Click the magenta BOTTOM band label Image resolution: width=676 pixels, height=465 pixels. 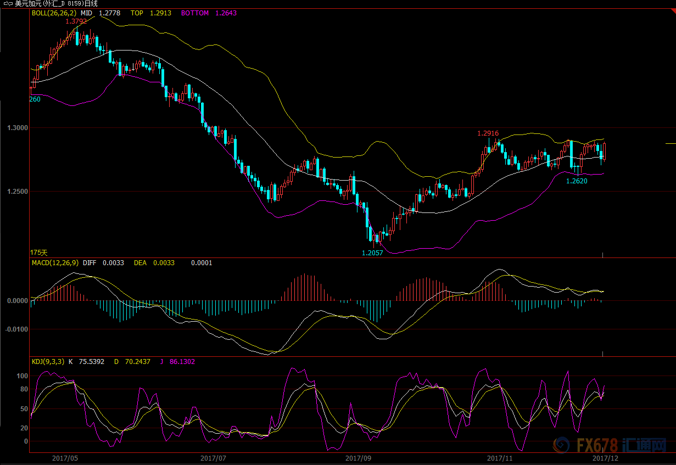[x=193, y=13]
